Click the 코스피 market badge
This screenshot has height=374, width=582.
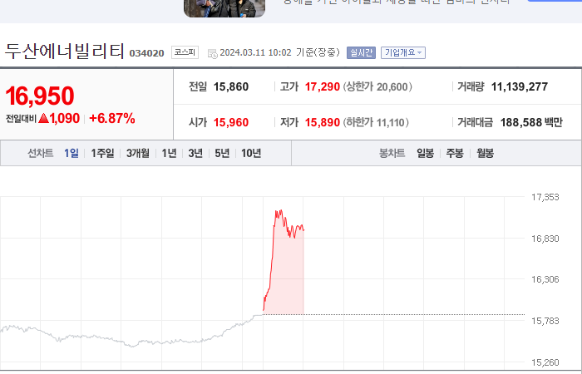click(x=185, y=52)
